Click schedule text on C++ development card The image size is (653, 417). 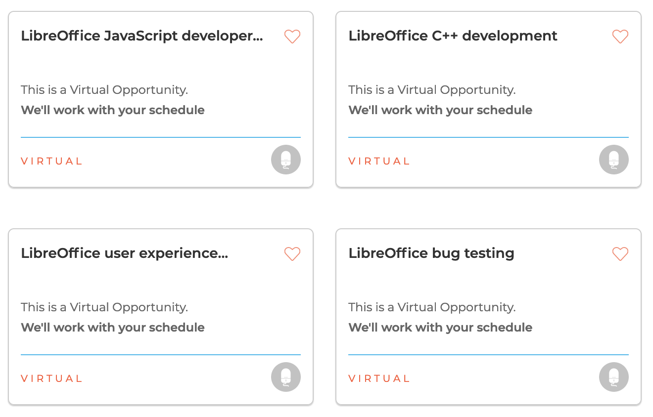pyautogui.click(x=440, y=110)
